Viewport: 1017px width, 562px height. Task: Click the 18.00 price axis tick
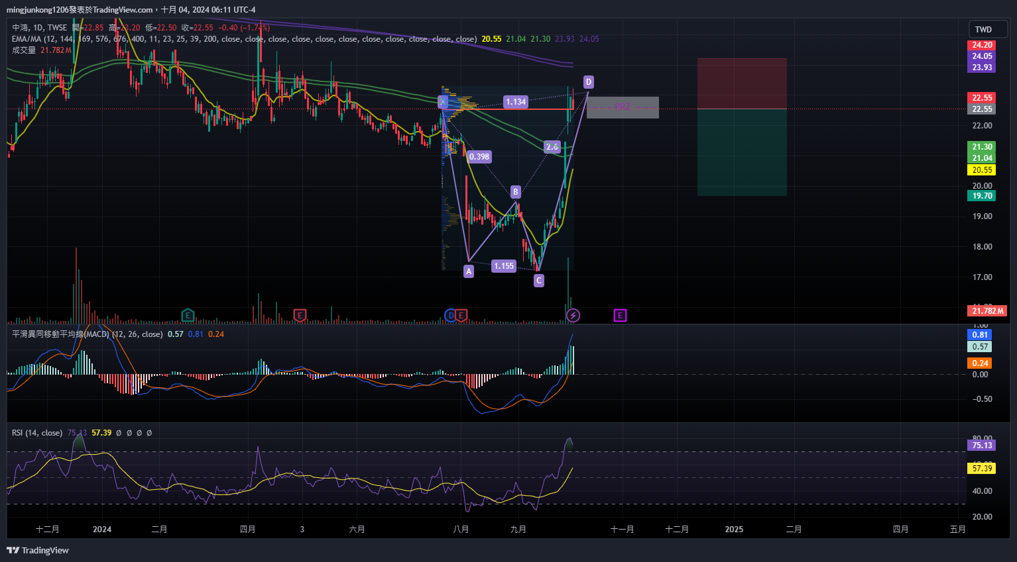(982, 247)
